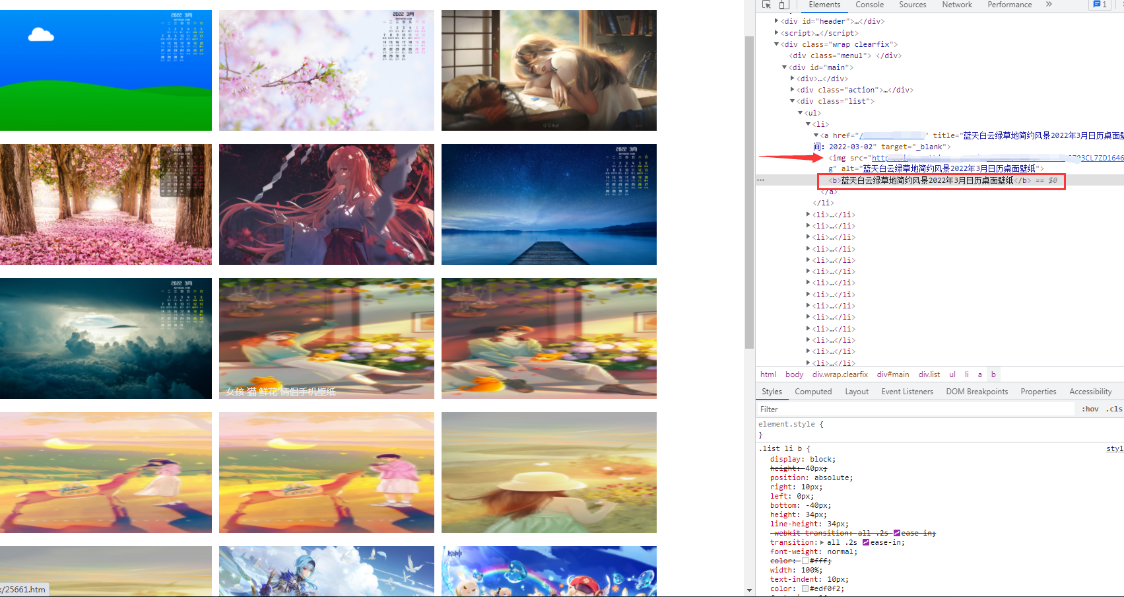Go to the Performance tab
Screen dimensions: 1124x597
click(1009, 5)
